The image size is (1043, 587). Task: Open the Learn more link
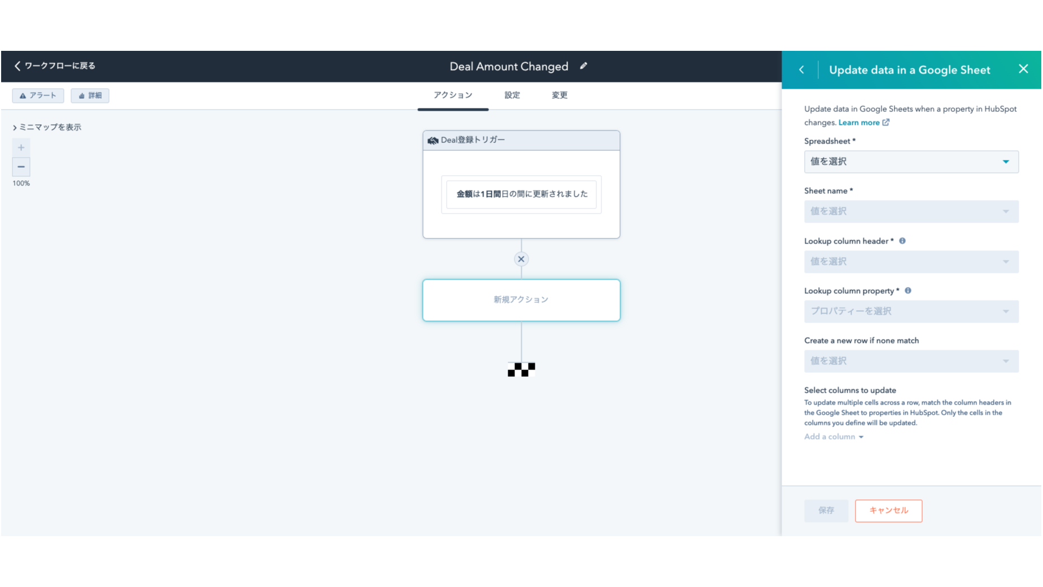(859, 123)
